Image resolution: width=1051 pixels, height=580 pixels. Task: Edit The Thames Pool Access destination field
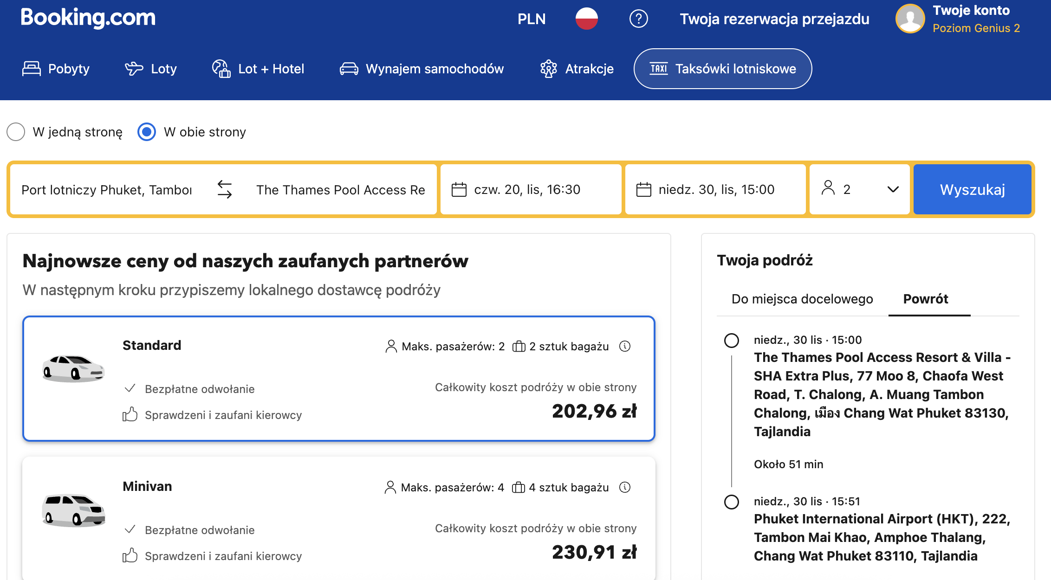[x=341, y=189]
